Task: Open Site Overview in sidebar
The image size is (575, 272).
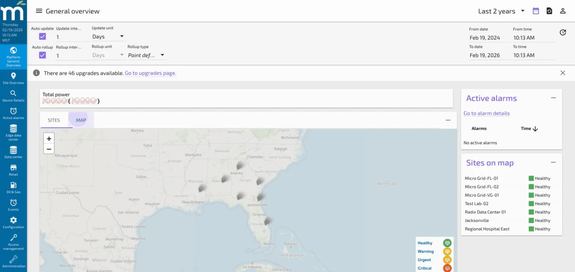Action: pyautogui.click(x=14, y=78)
